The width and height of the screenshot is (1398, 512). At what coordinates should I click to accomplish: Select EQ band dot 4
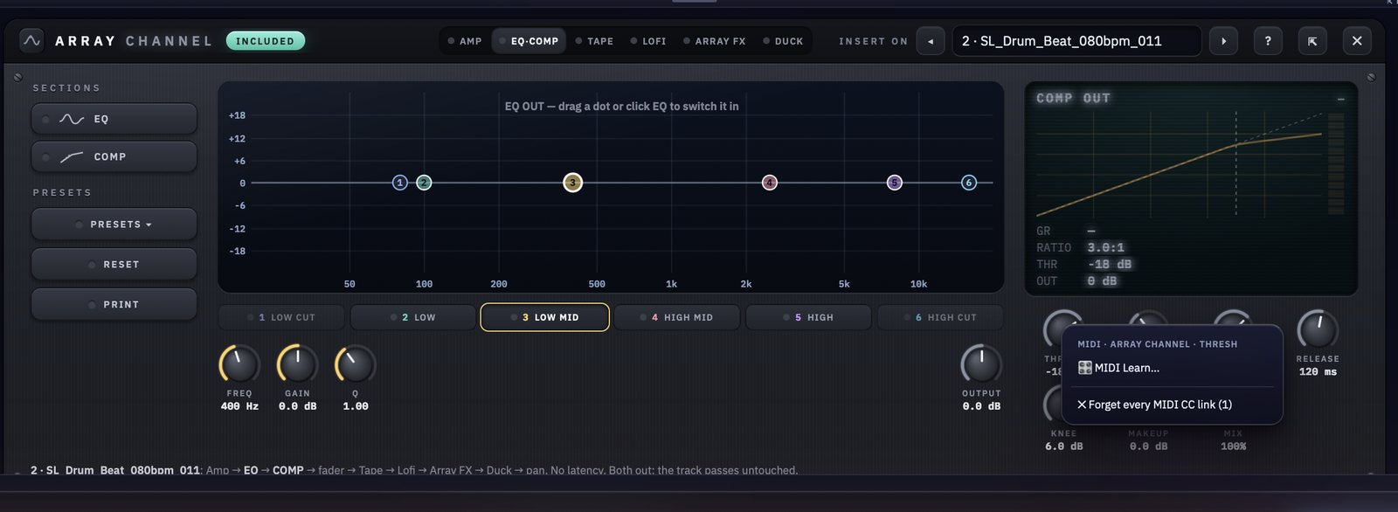769,183
